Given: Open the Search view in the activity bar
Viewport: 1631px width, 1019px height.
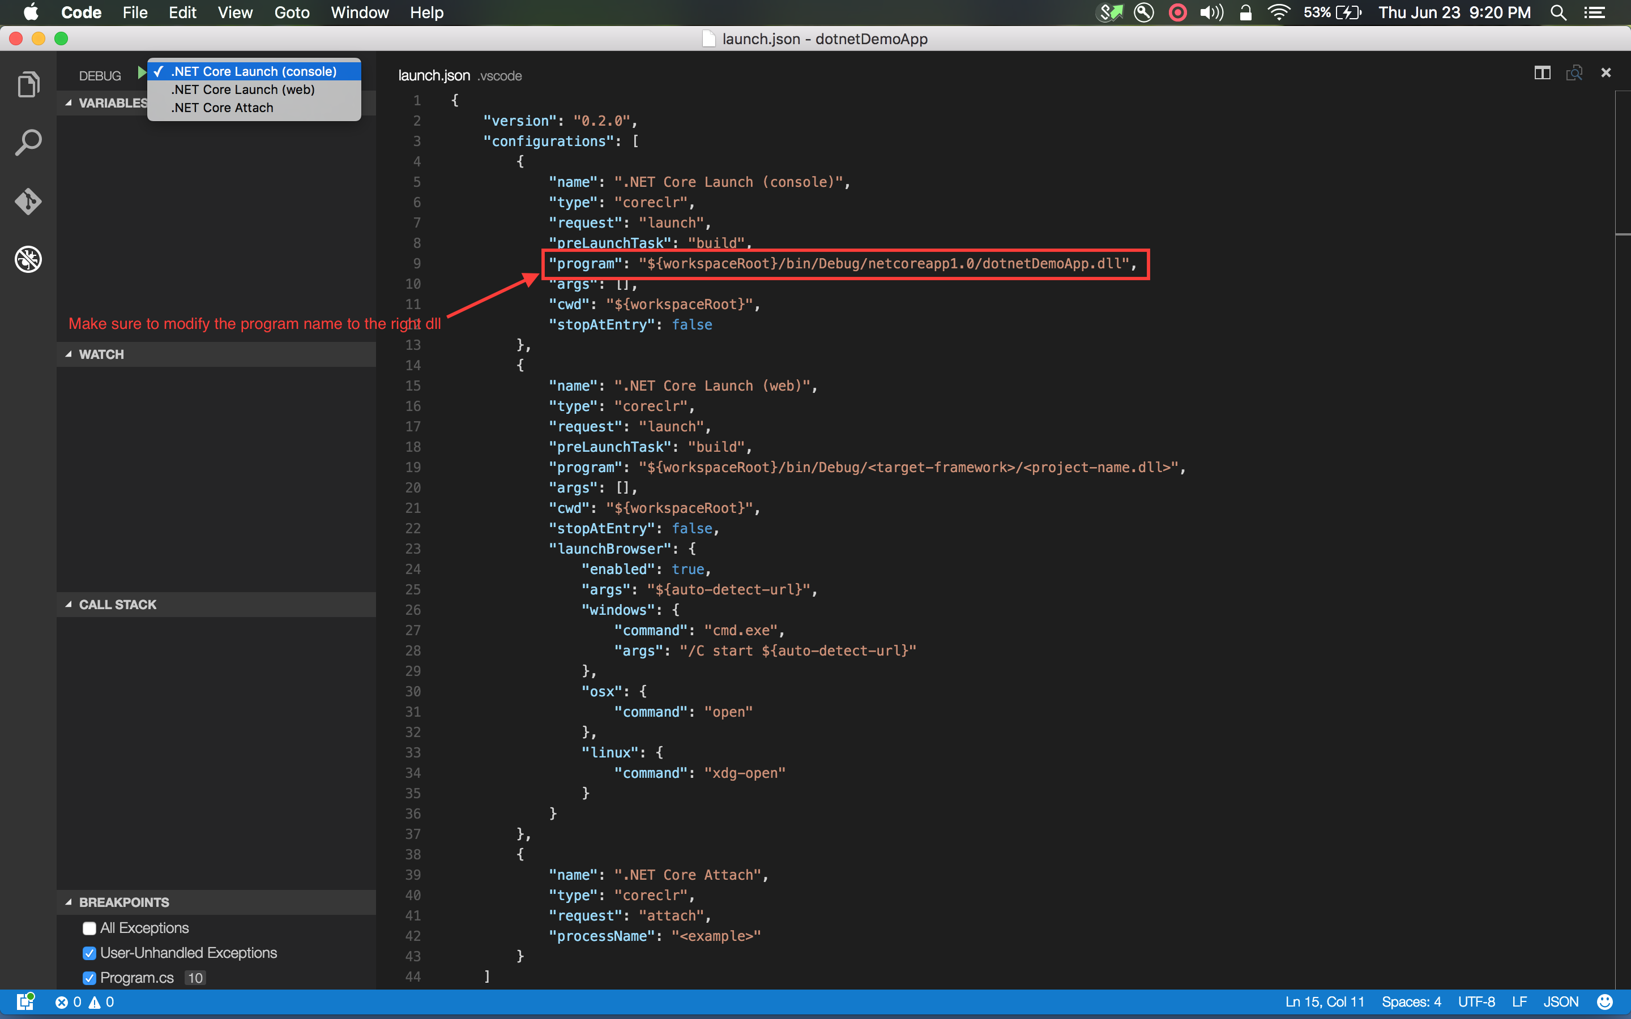Looking at the screenshot, I should pos(28,142).
